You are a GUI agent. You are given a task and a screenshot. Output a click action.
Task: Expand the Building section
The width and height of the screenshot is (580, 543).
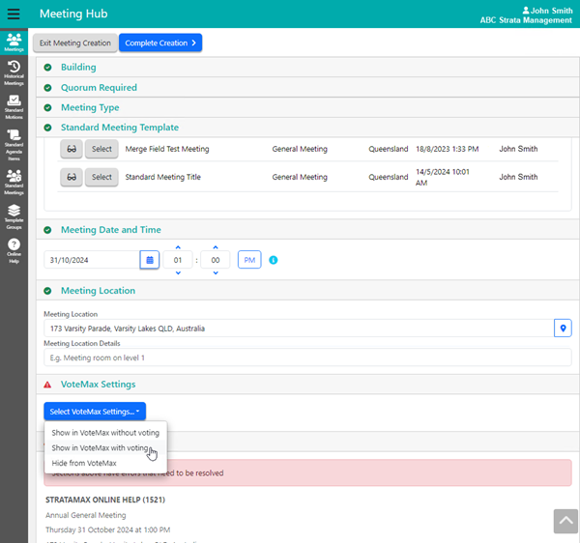[x=307, y=68]
